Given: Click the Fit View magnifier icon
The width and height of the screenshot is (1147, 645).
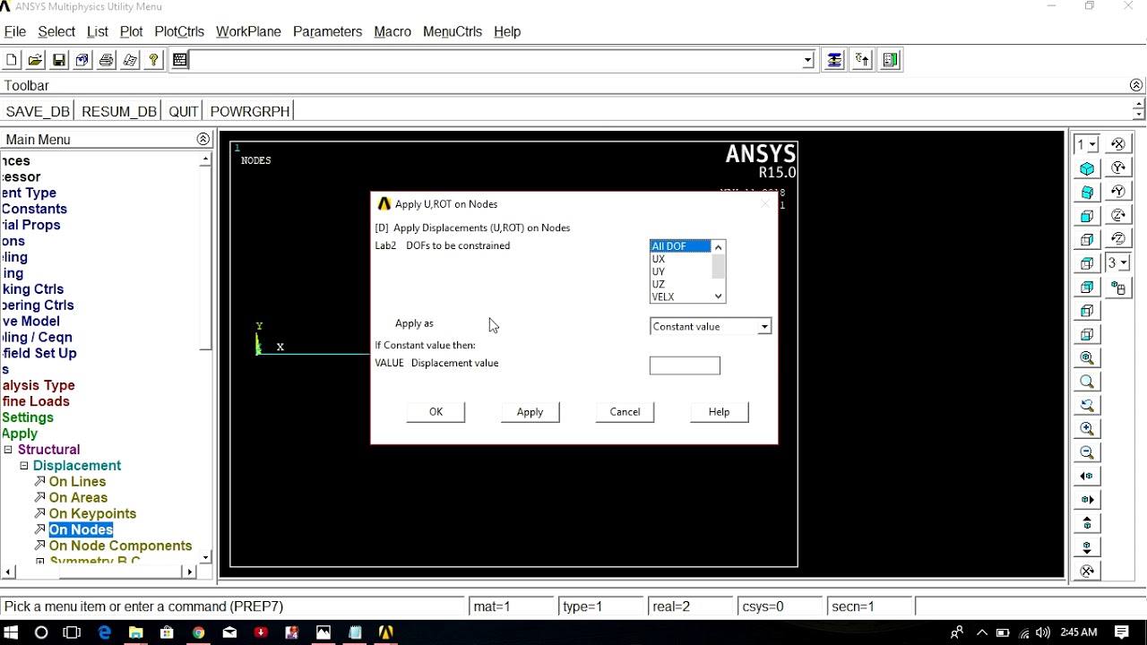Looking at the screenshot, I should pyautogui.click(x=1087, y=357).
